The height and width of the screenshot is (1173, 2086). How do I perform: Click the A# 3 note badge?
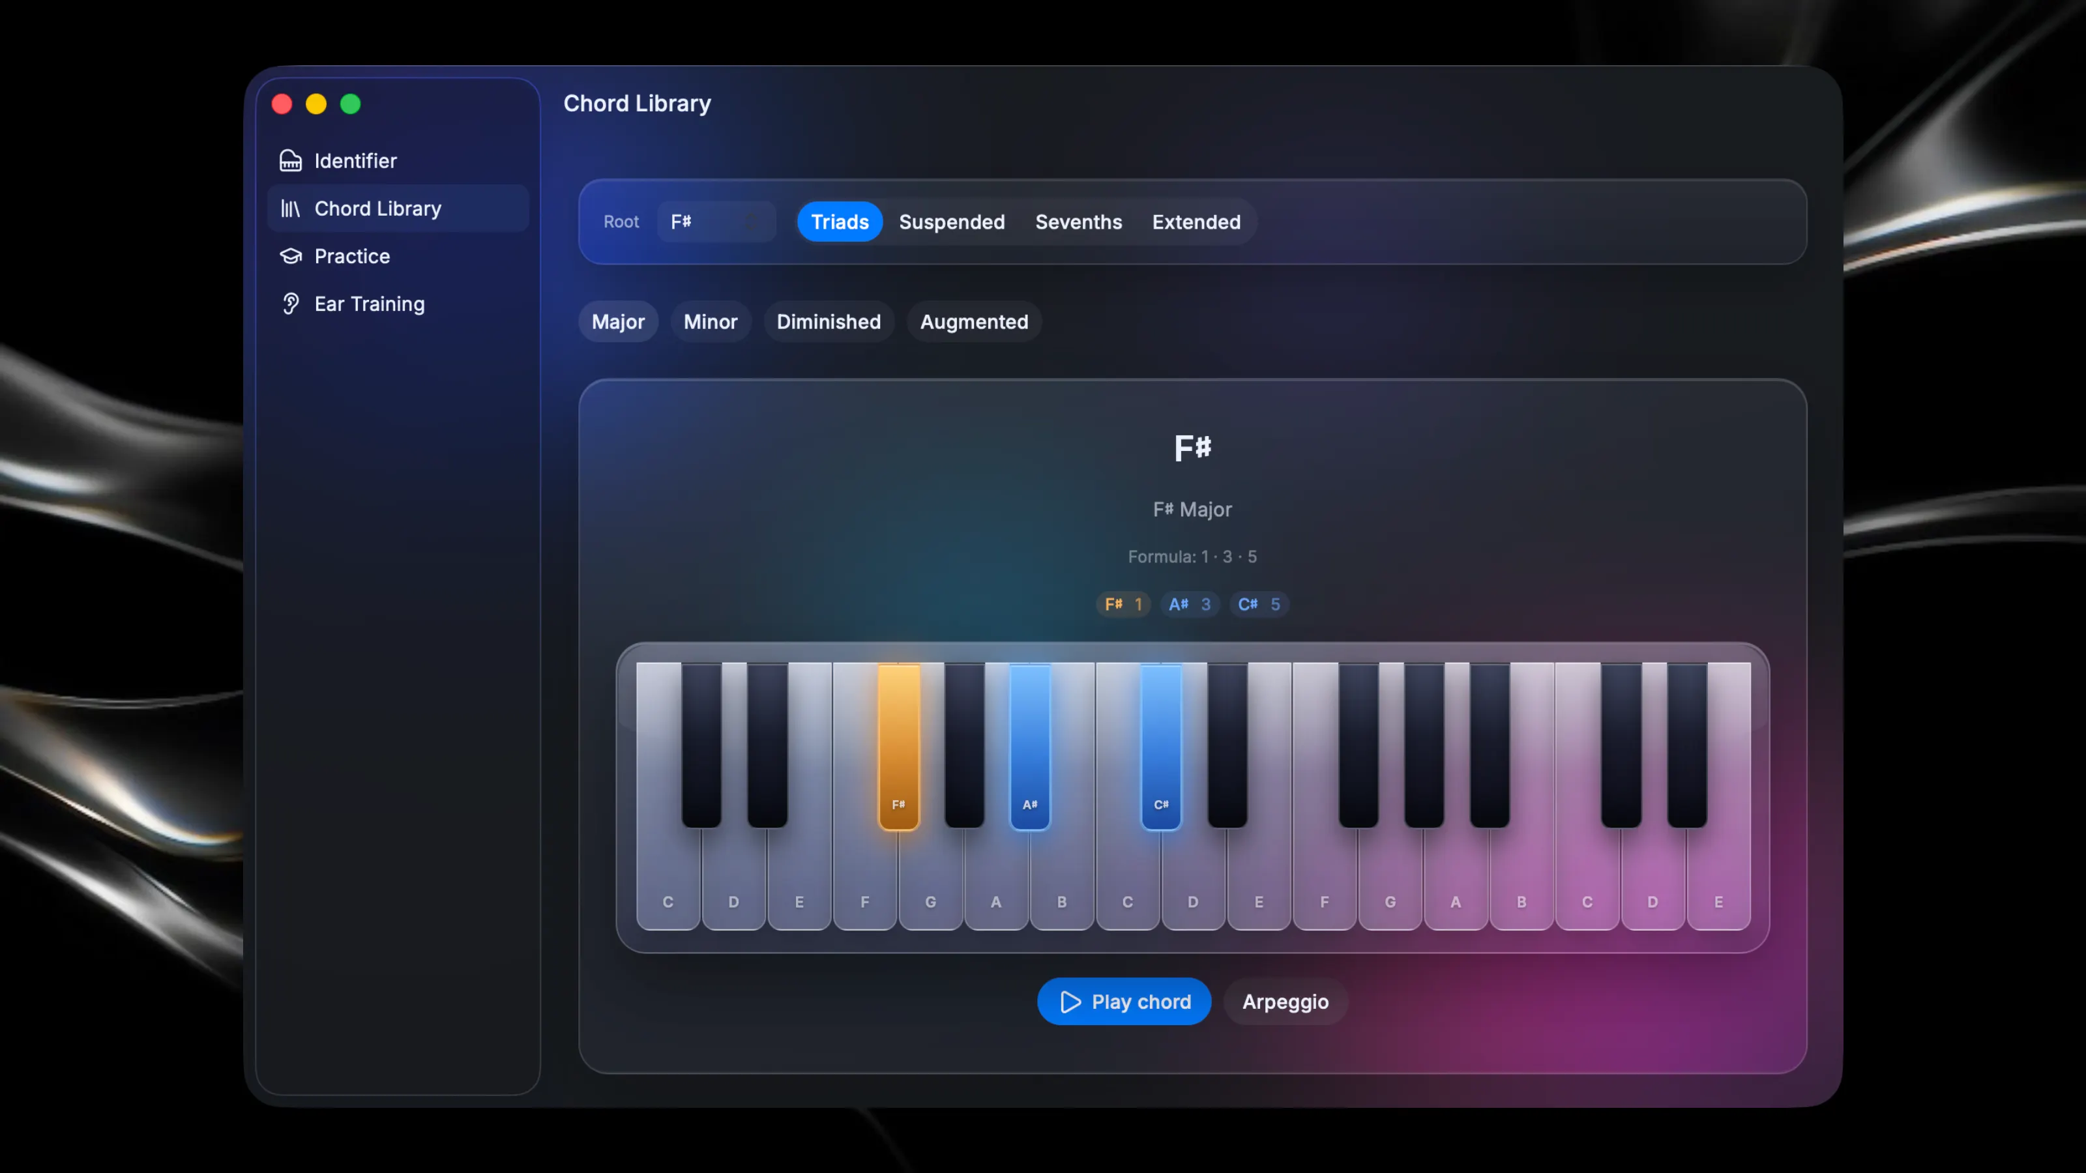(1190, 605)
